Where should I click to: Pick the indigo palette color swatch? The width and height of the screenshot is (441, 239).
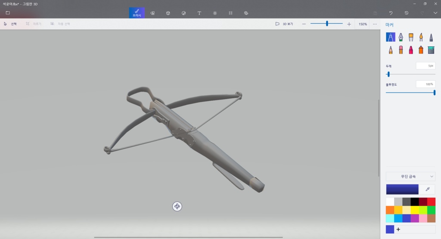click(407, 218)
